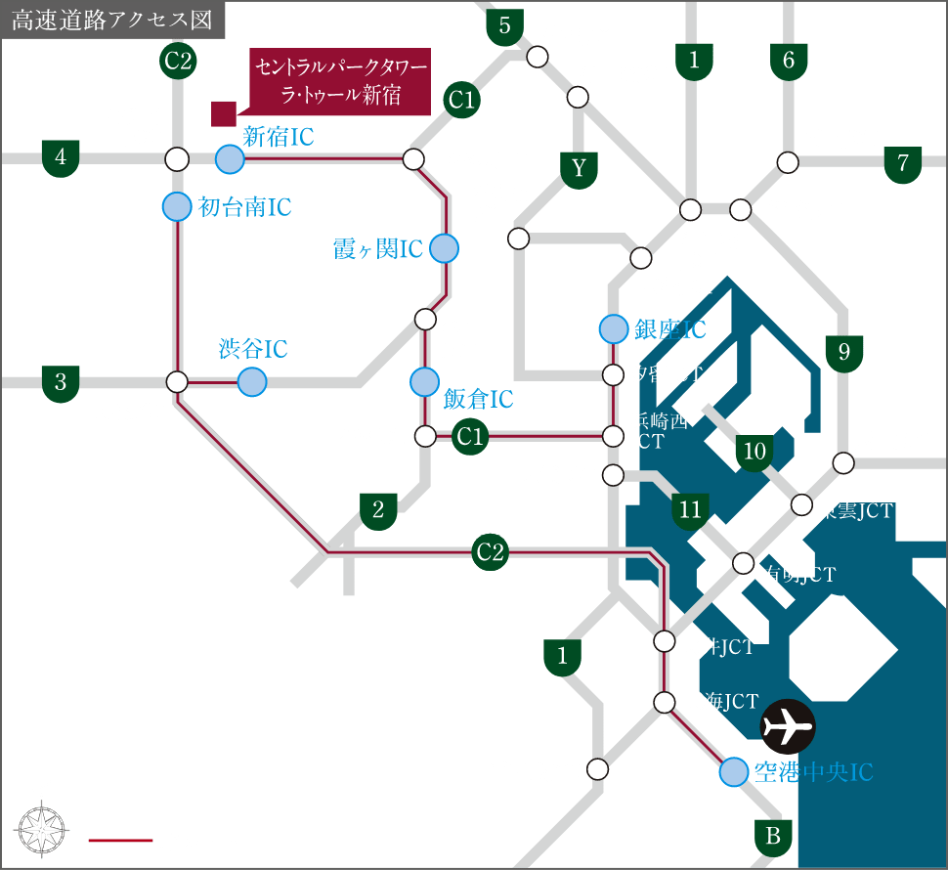The image size is (948, 870).
Task: Click the compass rose icon
Action: click(41, 830)
